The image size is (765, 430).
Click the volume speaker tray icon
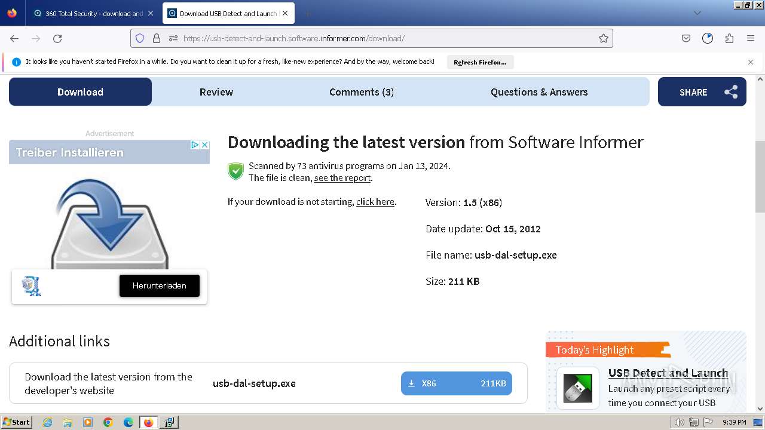(x=679, y=422)
